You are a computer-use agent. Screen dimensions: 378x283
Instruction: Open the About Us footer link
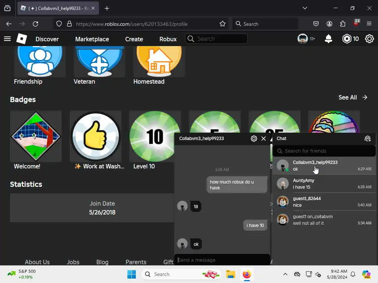point(37,262)
